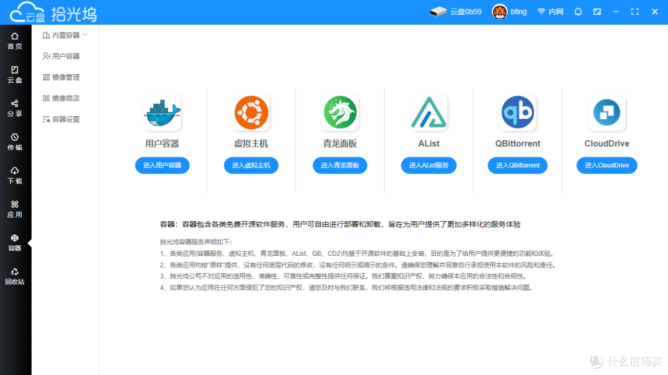This screenshot has height=375, width=668.
Task: Open the notification bell
Action: [x=578, y=12]
